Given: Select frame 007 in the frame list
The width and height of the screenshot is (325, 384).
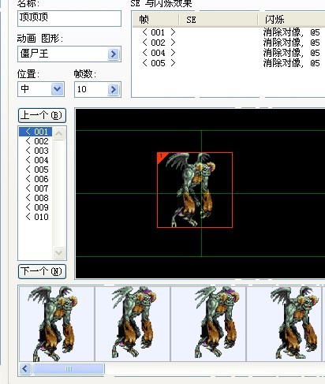Looking at the screenshot, I should [35, 188].
